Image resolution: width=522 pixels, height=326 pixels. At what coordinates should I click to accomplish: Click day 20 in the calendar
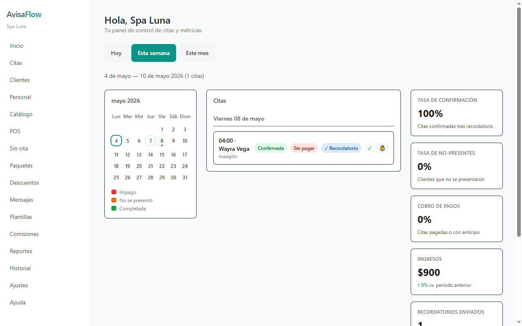(139, 166)
